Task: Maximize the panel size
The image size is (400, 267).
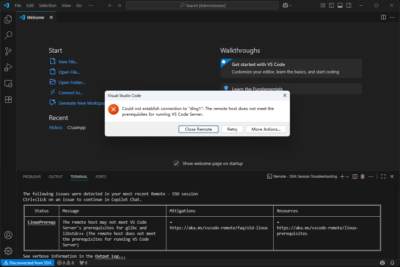Action: pyautogui.click(x=383, y=176)
